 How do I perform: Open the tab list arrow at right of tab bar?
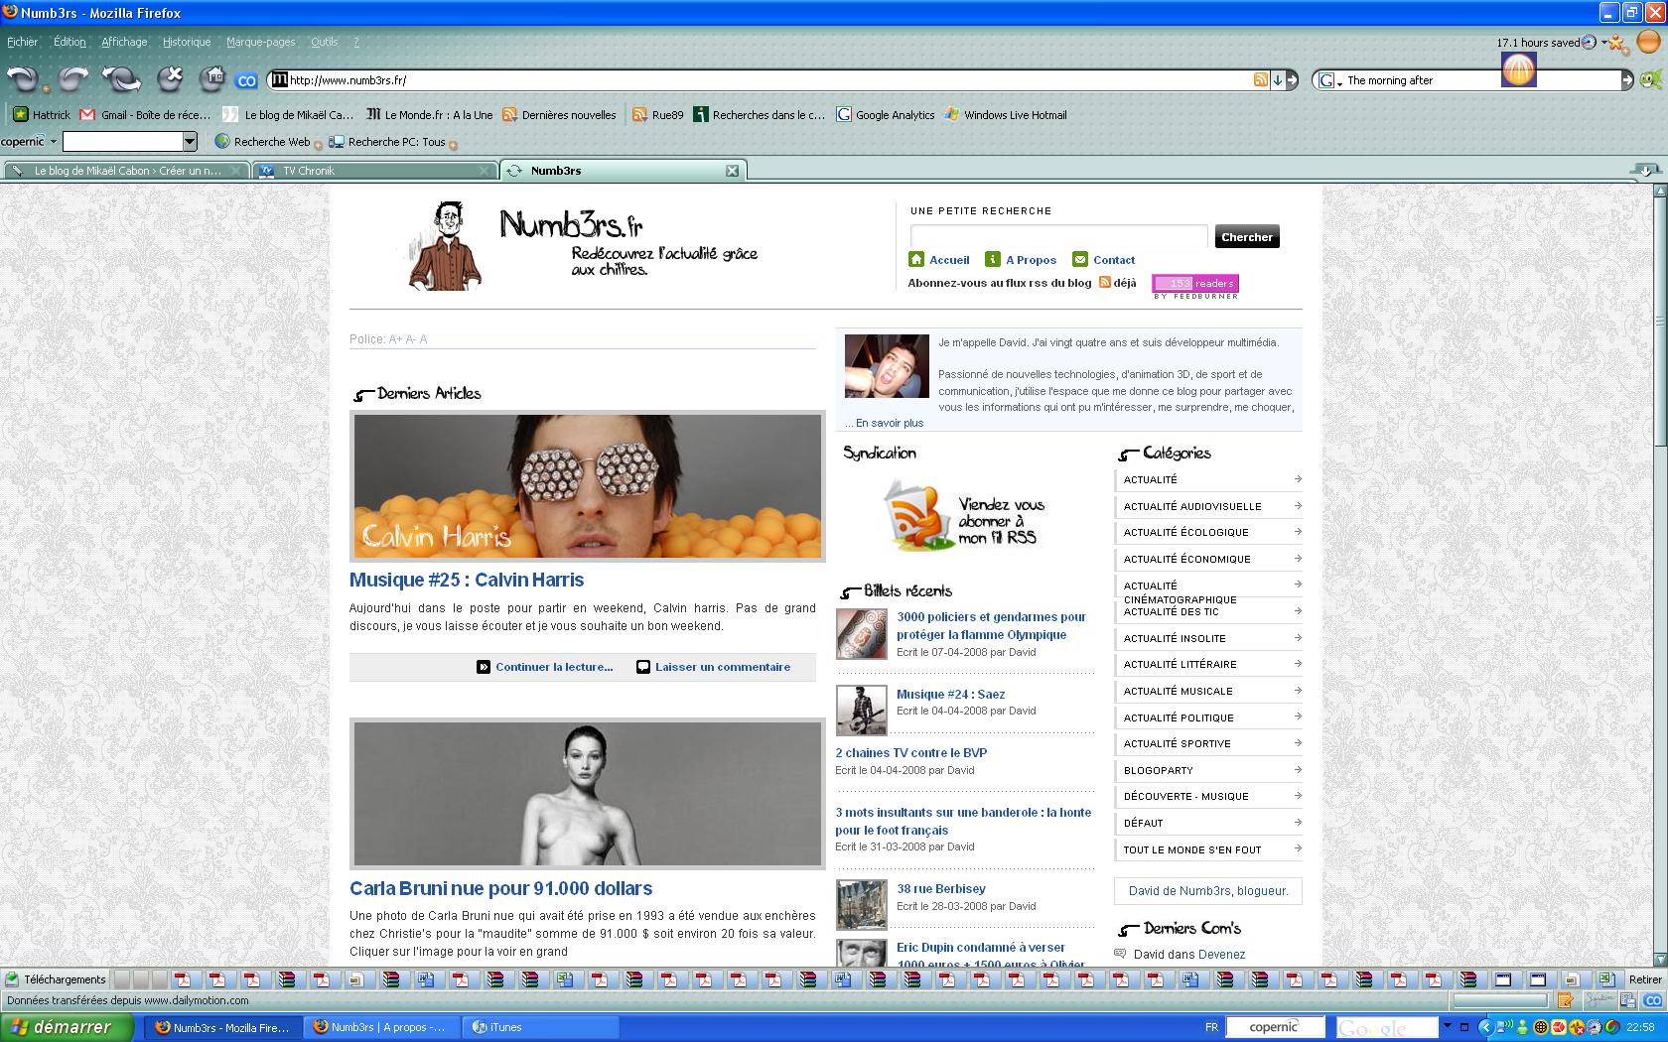(x=1646, y=171)
